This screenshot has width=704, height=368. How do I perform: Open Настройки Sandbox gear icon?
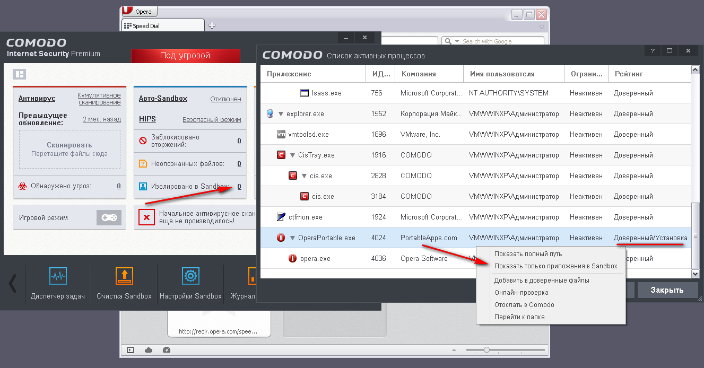(190, 276)
